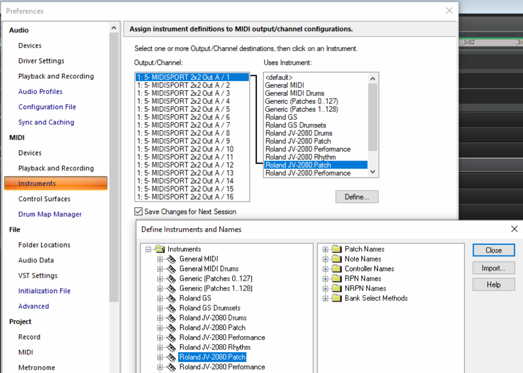Click the Instruments root folder icon
The height and width of the screenshot is (373, 523).
click(160, 249)
